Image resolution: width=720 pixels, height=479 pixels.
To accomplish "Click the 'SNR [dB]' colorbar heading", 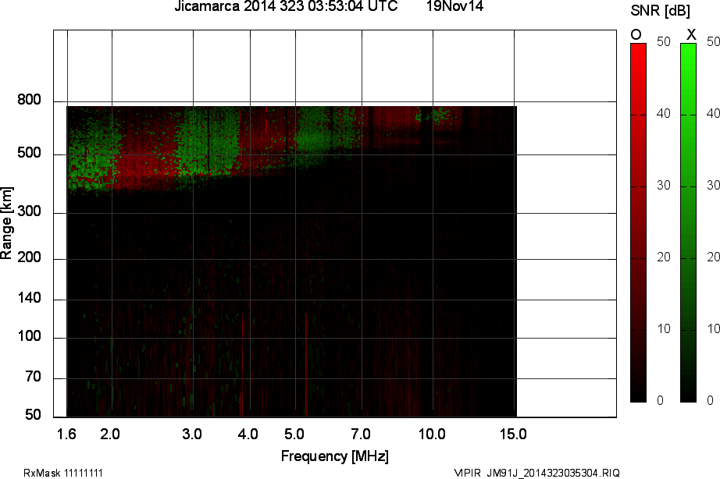I will pos(660,11).
